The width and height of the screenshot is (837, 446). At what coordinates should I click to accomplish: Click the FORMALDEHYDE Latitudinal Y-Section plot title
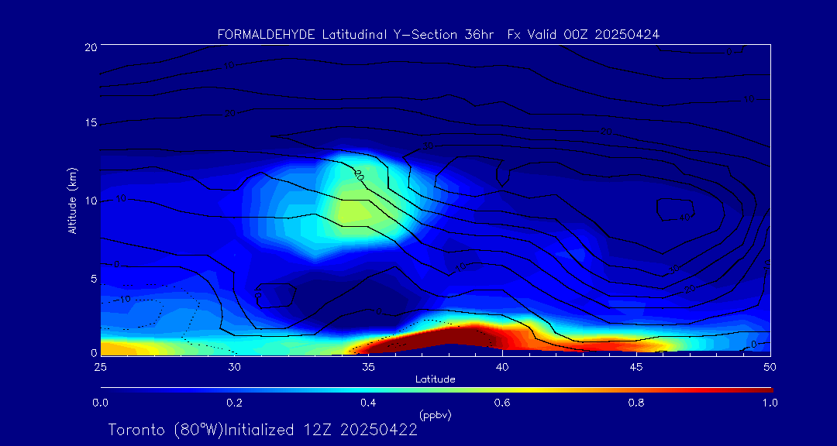438,35
